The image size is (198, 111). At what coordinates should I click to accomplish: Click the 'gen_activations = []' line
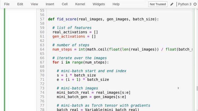[74, 36]
